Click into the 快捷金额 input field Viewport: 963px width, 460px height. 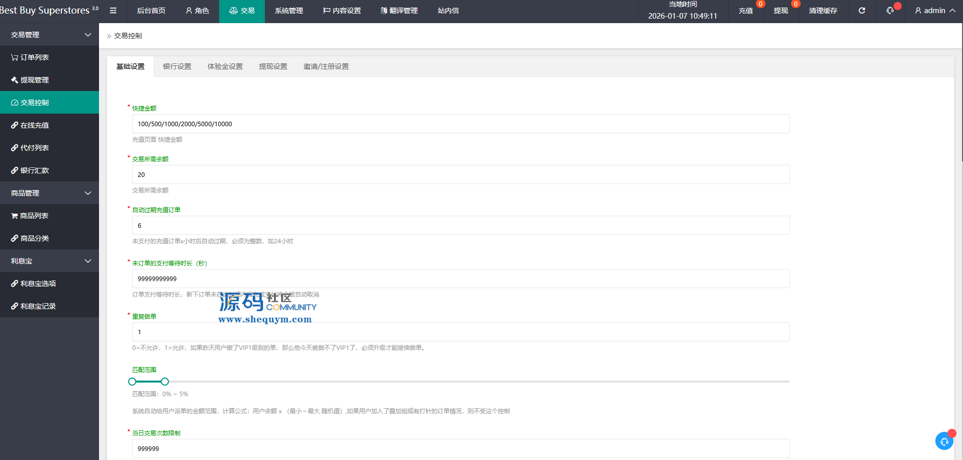tap(460, 124)
